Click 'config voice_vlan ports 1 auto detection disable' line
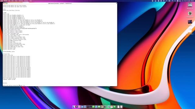Screen dimensions: 195x109 (16, 56)
